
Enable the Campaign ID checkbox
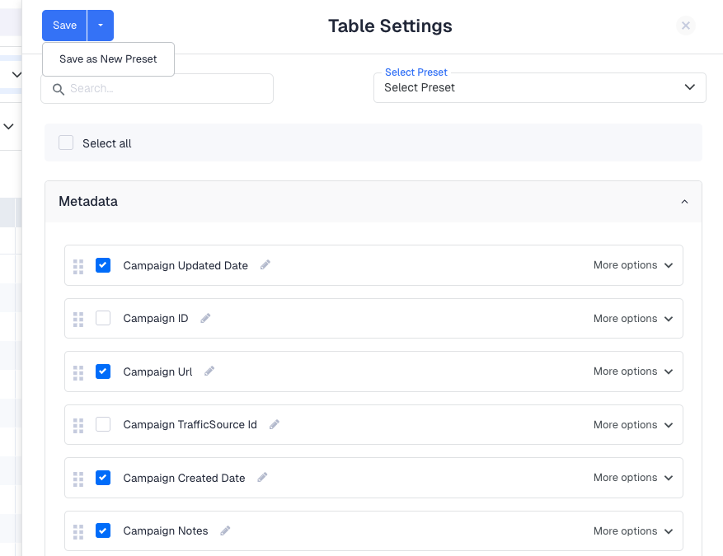pos(103,318)
